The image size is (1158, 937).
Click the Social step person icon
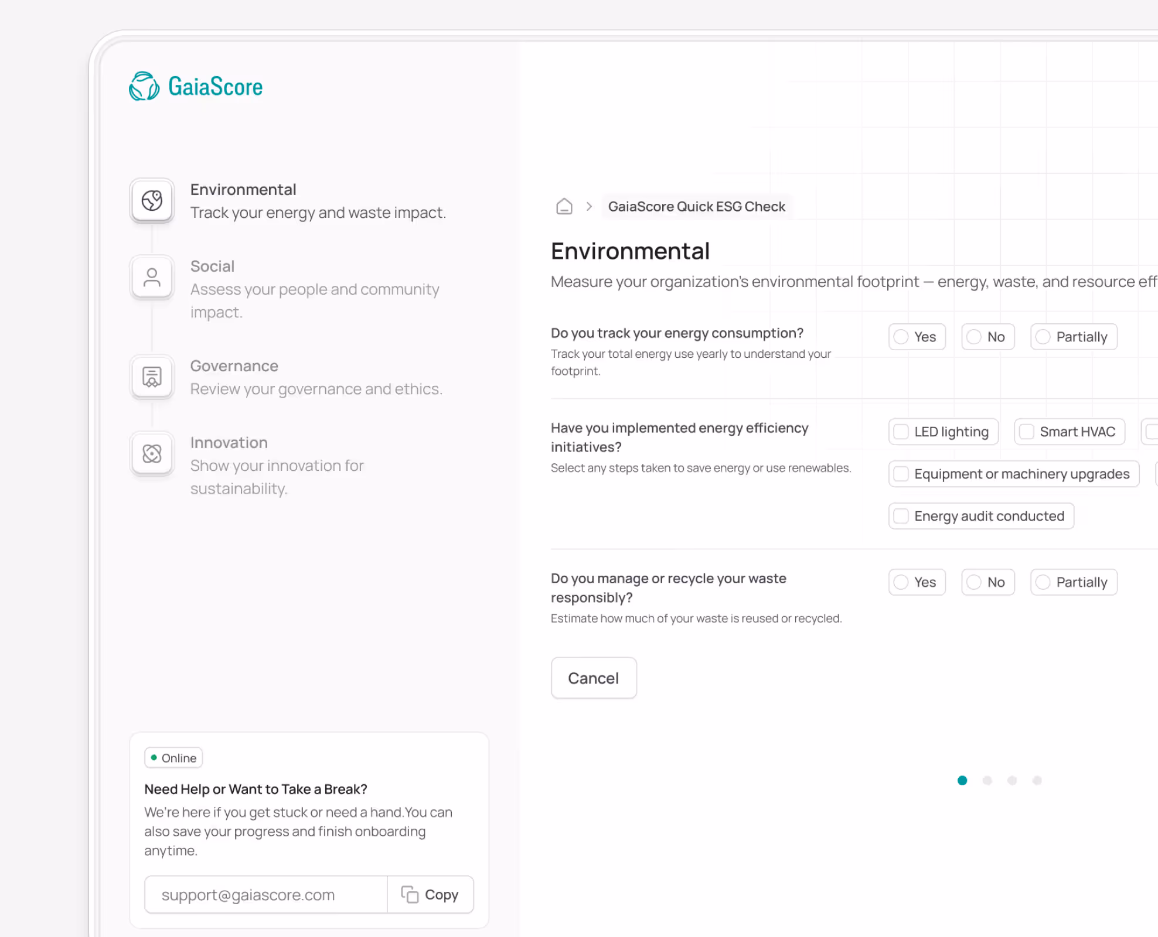point(152,277)
